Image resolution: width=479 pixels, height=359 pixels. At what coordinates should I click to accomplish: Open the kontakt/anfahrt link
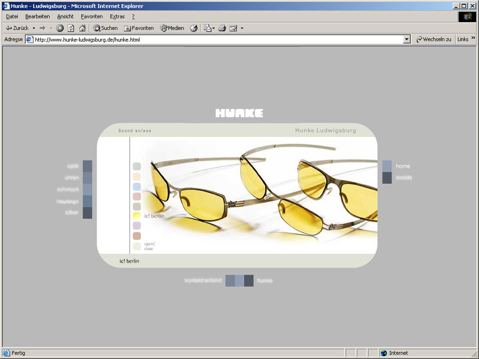tap(203, 281)
